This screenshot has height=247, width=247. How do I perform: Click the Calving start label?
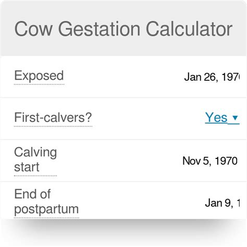[35, 159]
